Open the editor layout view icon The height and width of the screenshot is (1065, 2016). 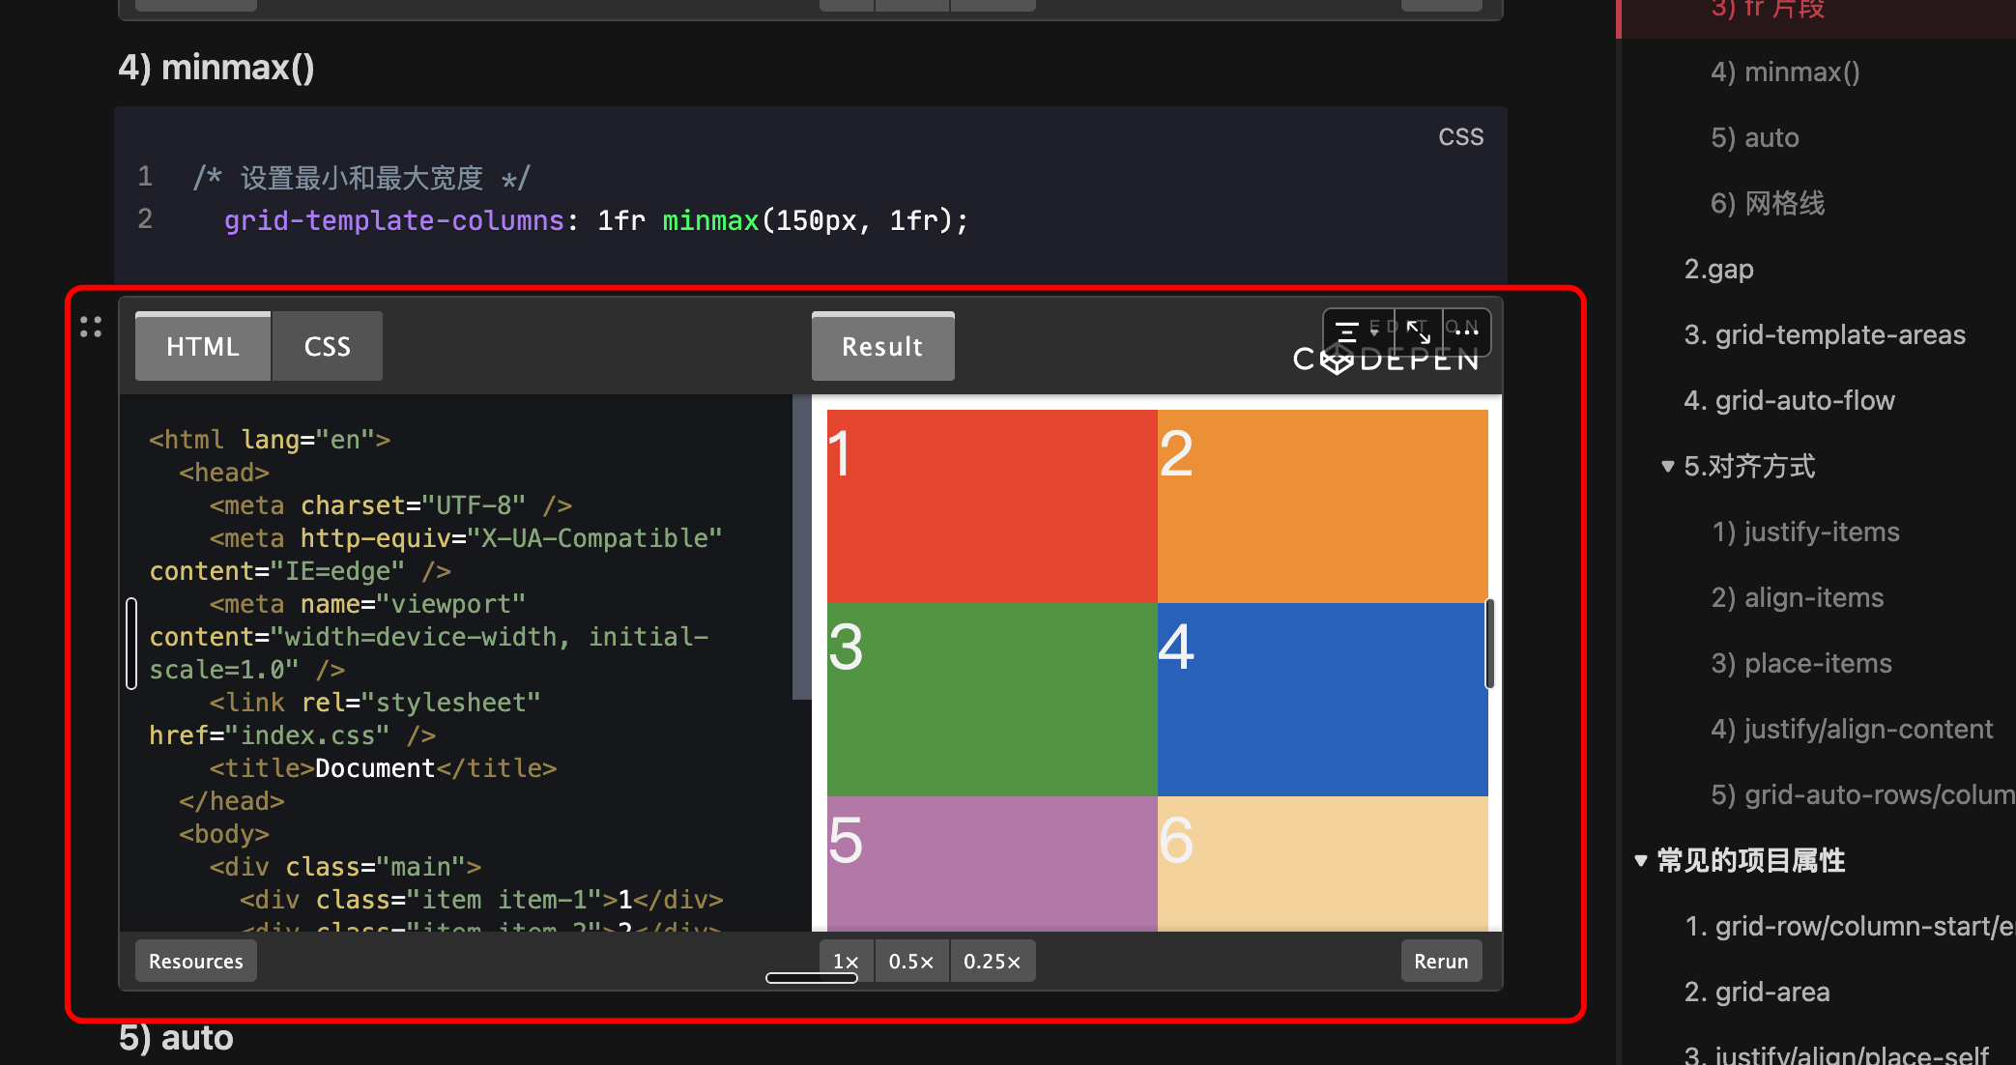pos(1347,331)
